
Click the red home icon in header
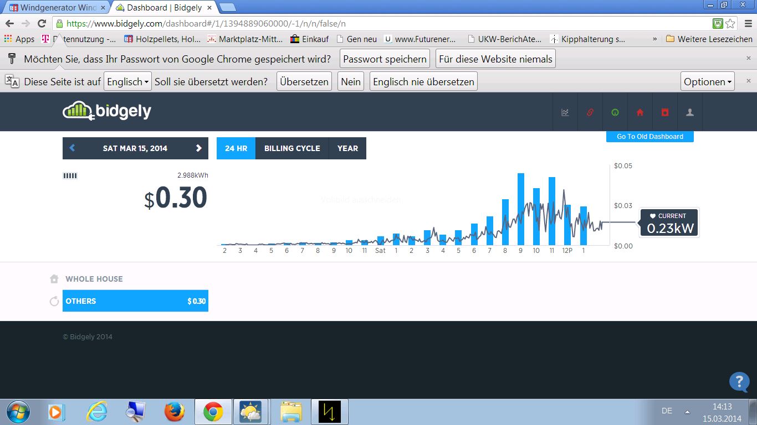pyautogui.click(x=640, y=112)
